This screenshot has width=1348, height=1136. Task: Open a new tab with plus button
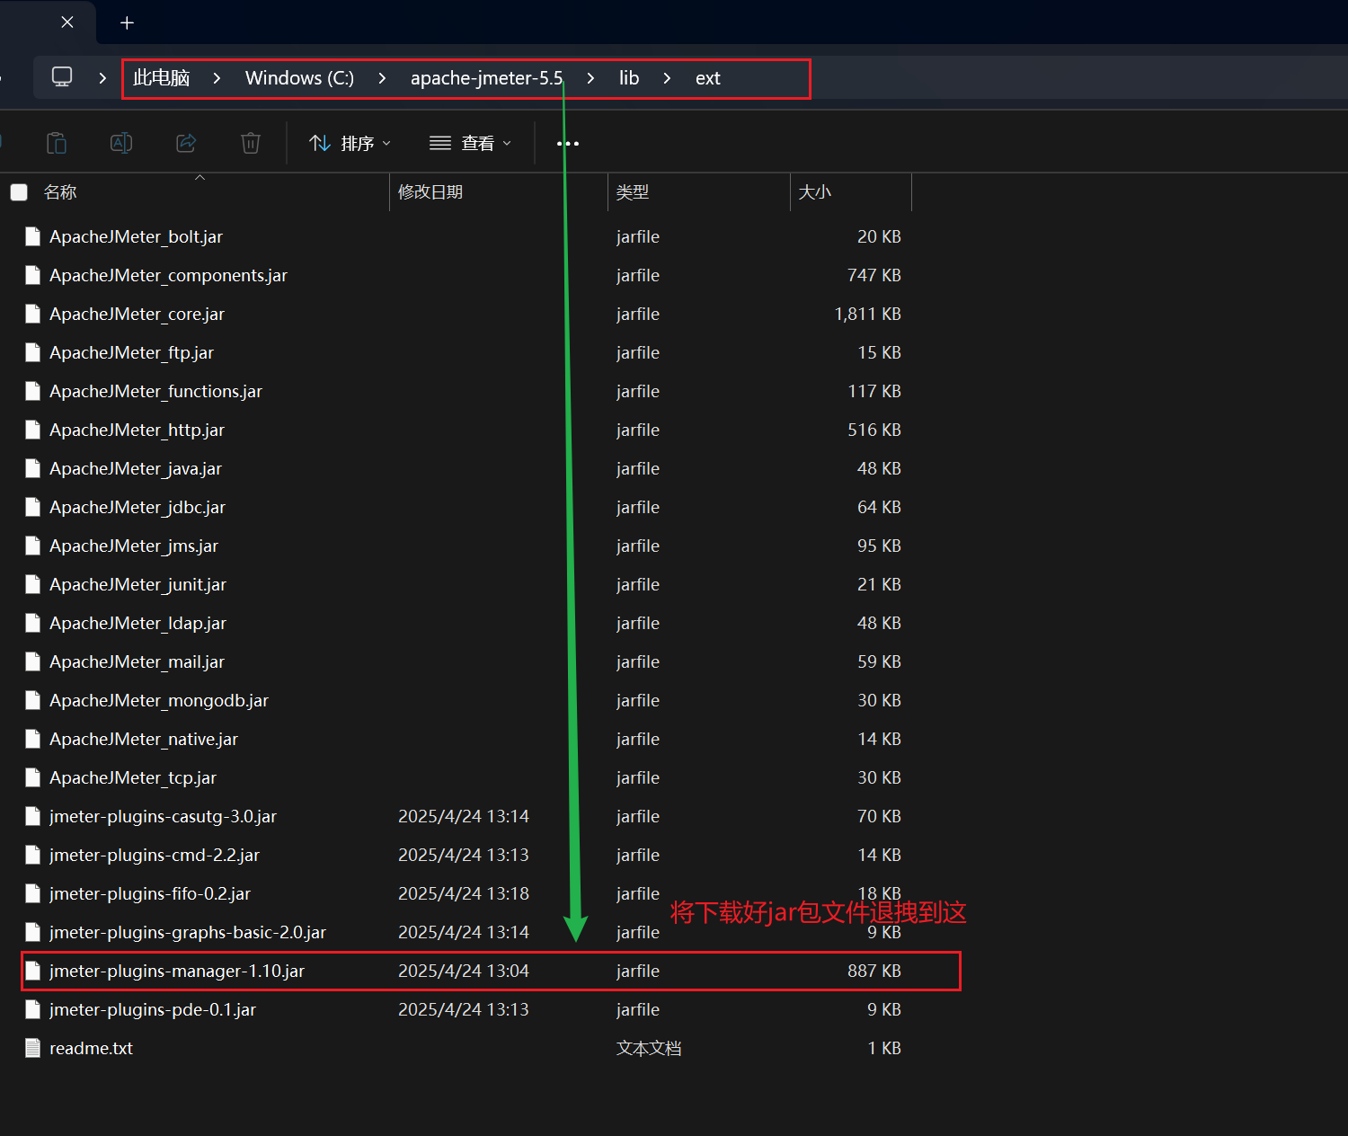coord(128,22)
